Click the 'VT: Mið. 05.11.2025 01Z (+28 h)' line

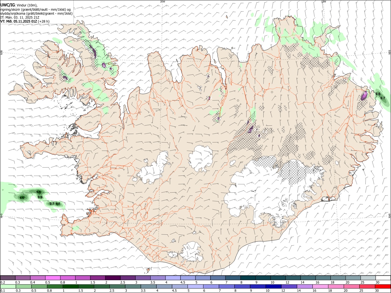25,21
